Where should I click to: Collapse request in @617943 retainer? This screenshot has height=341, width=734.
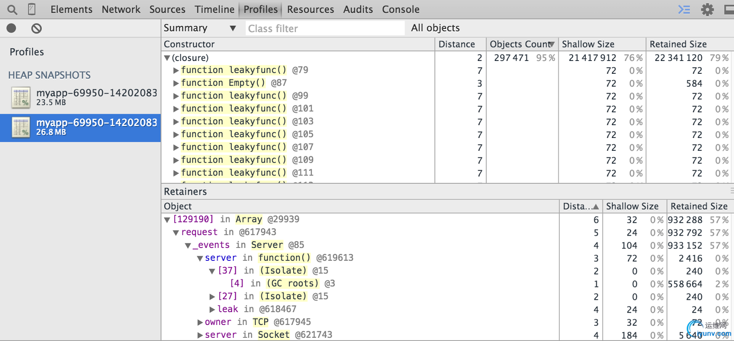[176, 233]
